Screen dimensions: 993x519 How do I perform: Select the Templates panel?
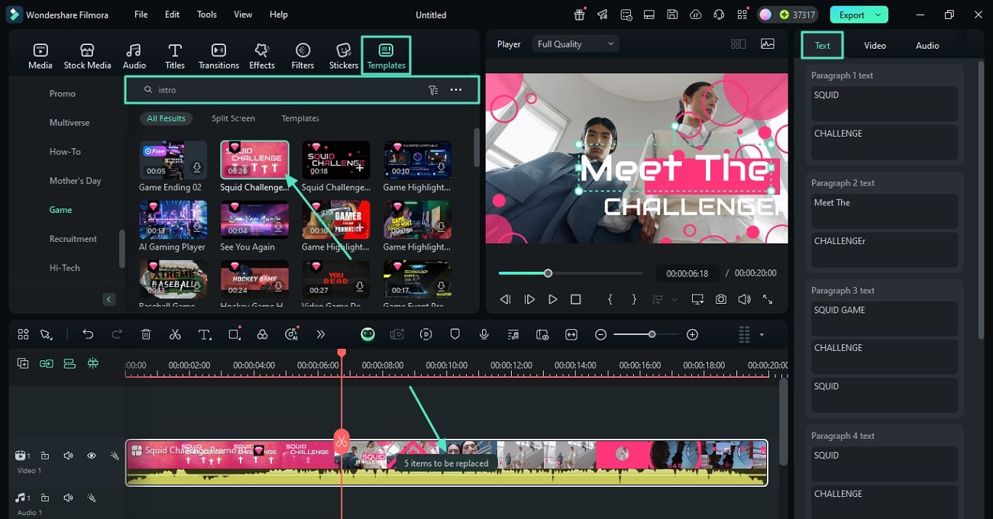click(x=386, y=56)
